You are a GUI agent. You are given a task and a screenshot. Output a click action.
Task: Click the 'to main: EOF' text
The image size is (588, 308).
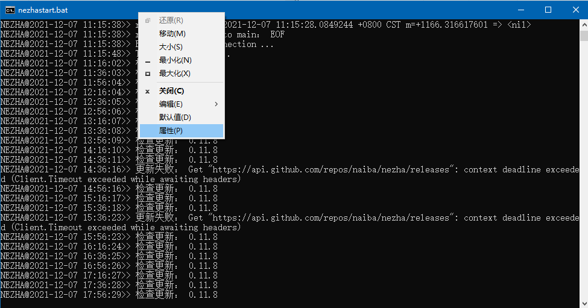tap(254, 34)
